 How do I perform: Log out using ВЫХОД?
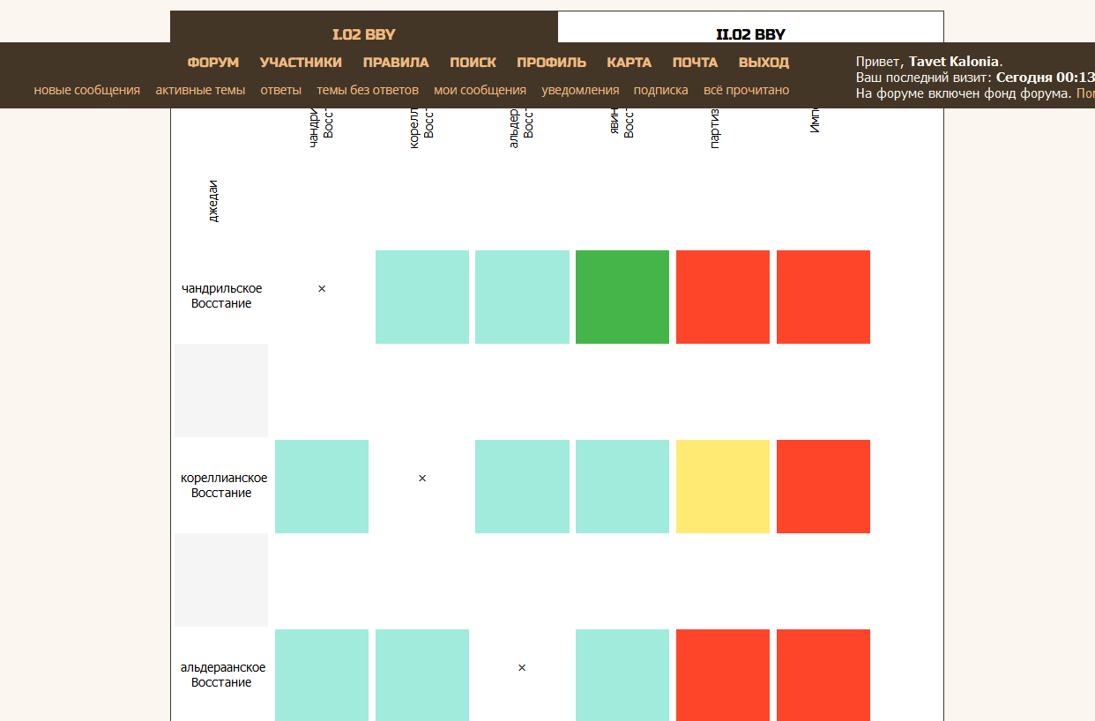764,63
